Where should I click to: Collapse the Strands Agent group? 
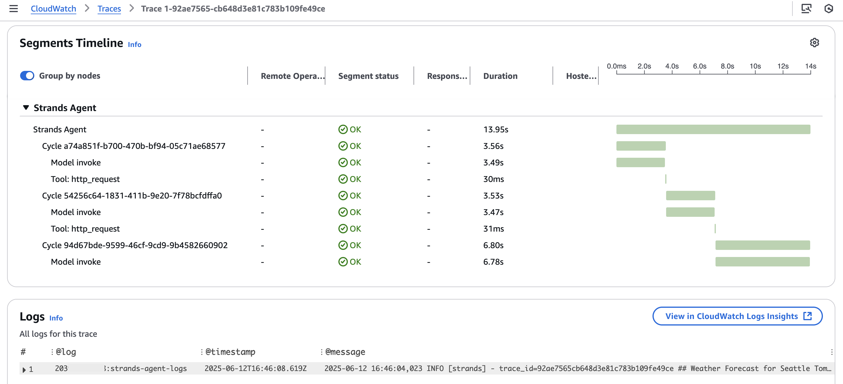[26, 108]
